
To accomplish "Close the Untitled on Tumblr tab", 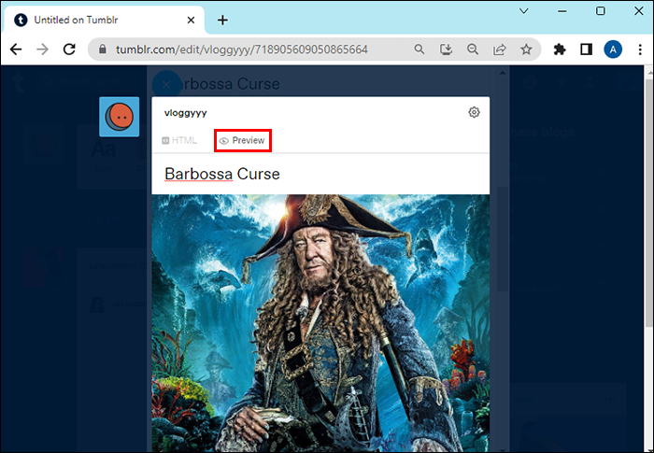I will [191, 20].
